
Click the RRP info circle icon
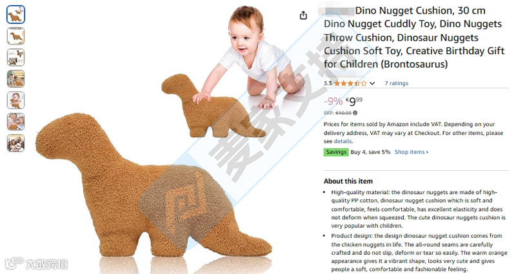[355, 113]
